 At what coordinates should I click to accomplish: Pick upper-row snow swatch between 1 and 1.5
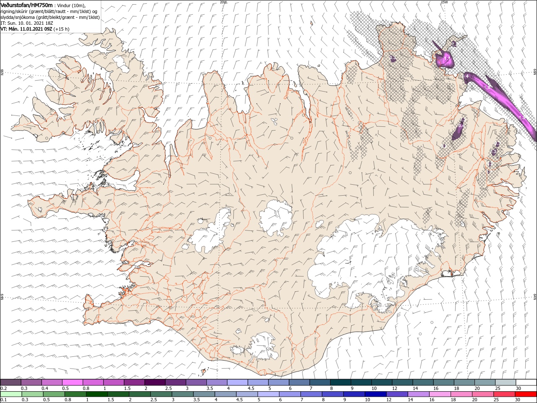(x=113, y=382)
